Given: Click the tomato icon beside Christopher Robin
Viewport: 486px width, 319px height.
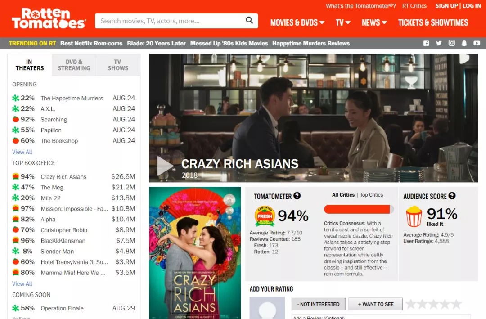Looking at the screenshot, I should point(15,230).
